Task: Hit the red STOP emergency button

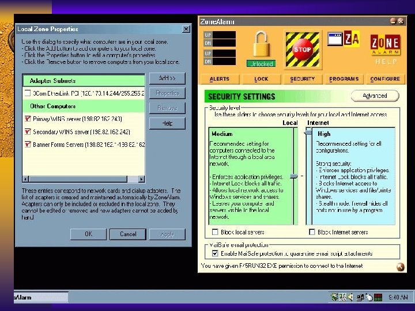Action: [303, 50]
